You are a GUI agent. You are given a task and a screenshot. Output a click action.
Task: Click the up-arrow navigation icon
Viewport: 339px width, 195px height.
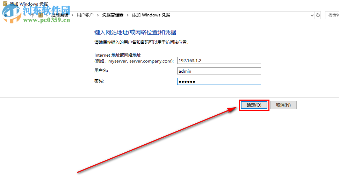click(x=32, y=15)
